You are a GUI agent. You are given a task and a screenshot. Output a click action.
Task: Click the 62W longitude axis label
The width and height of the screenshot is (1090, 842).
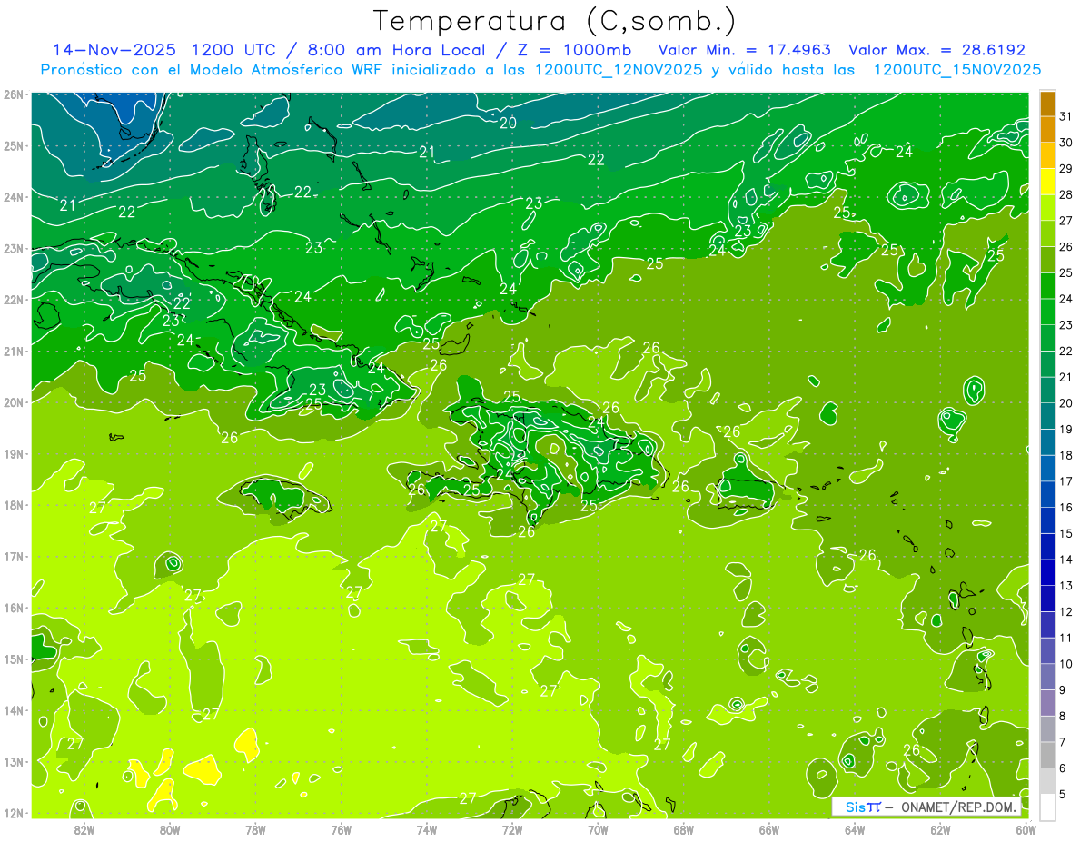coord(940,829)
